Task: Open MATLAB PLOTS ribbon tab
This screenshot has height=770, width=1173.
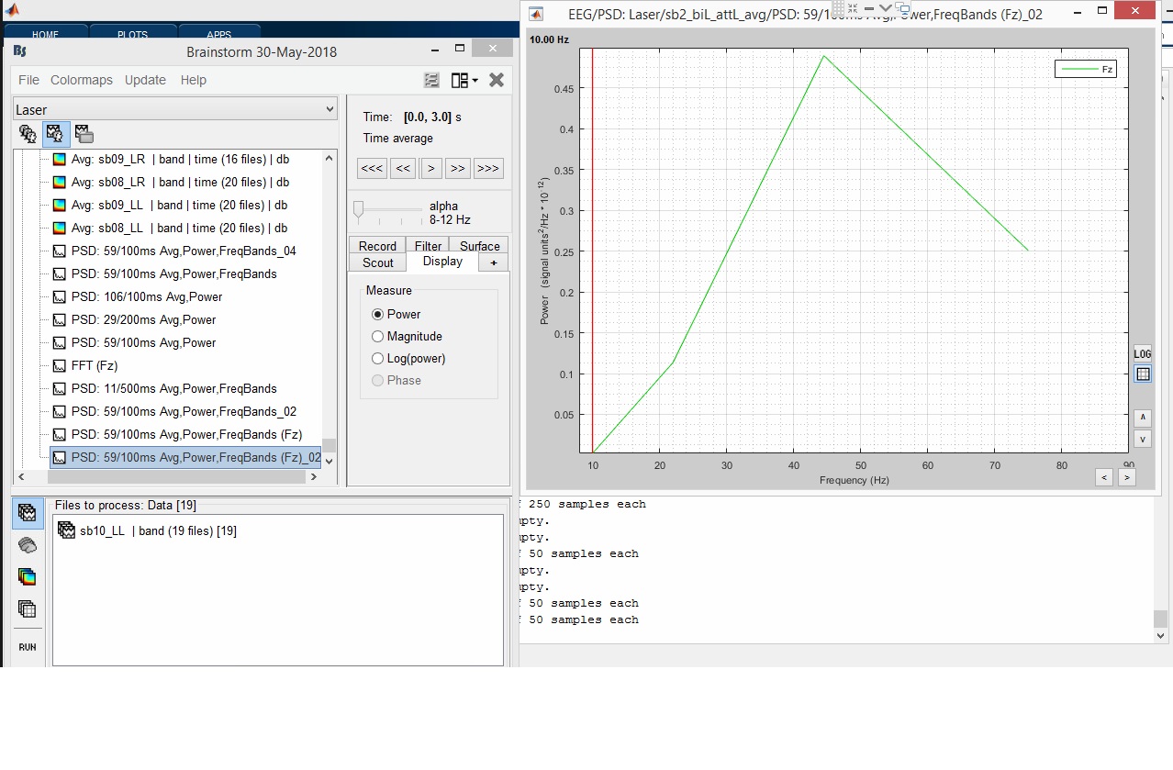Action: pyautogui.click(x=132, y=35)
